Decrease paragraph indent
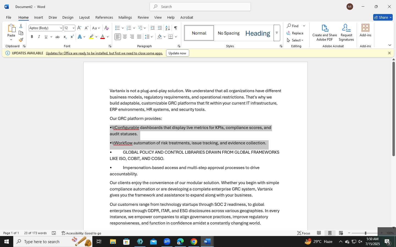Viewport: 396px width, 247px height. coord(153,28)
